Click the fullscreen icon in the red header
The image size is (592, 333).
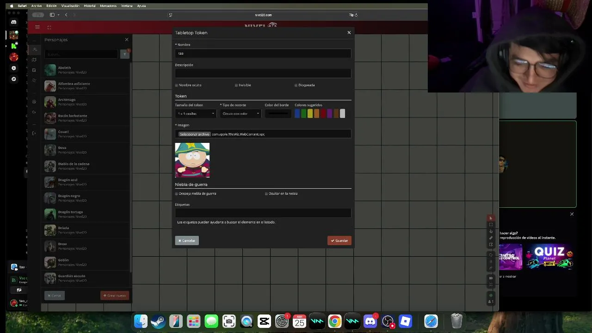pyautogui.click(x=49, y=27)
